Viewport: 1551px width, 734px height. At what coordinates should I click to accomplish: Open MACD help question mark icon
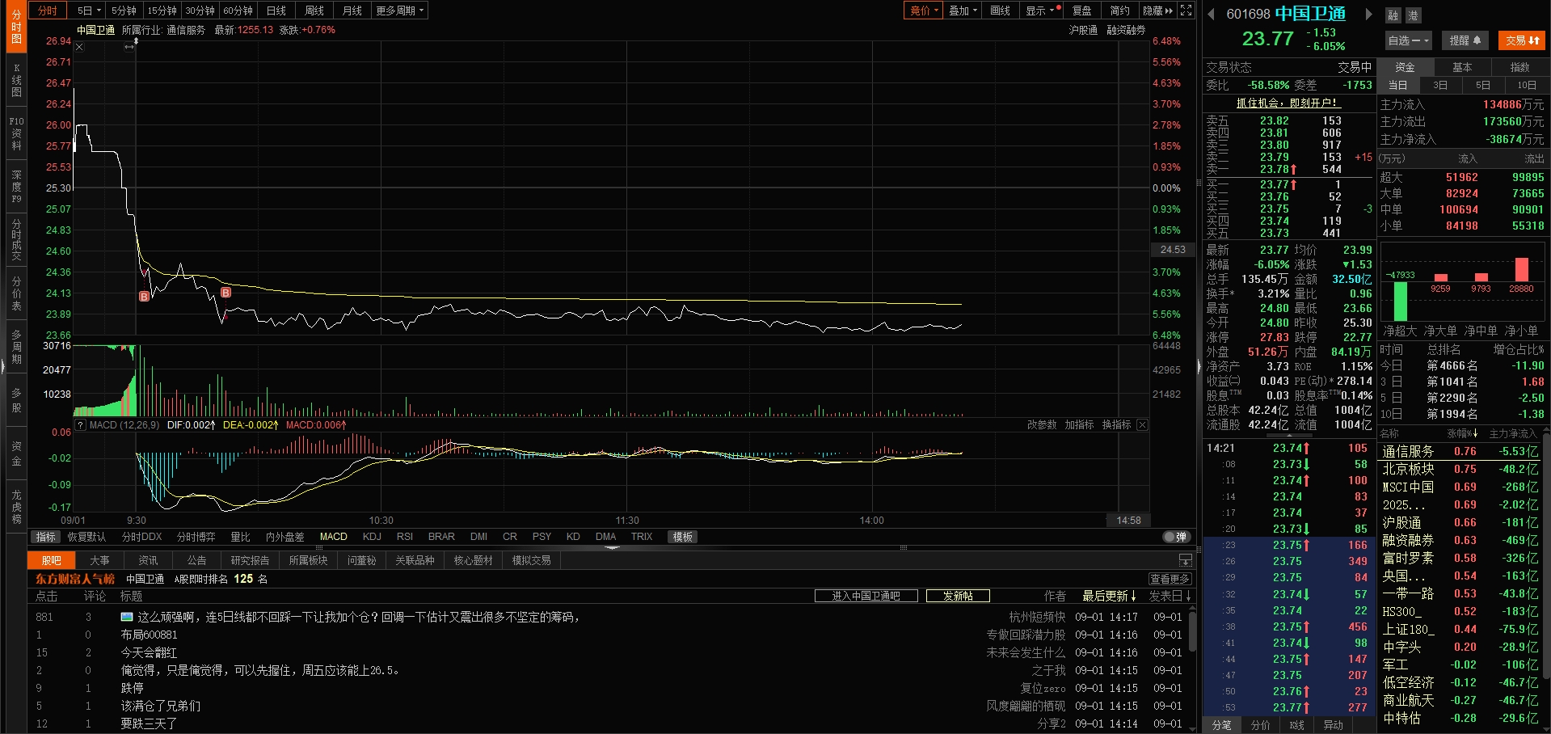pyautogui.click(x=80, y=425)
